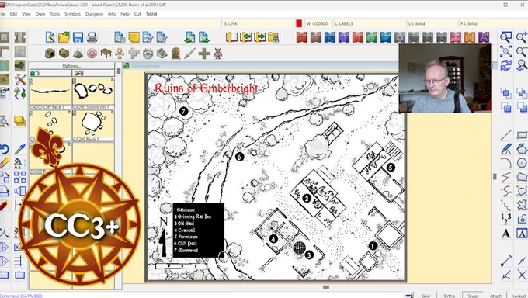Click the CC3+ red add-on button
Viewport: 528px width, 298px height.
(302, 37)
